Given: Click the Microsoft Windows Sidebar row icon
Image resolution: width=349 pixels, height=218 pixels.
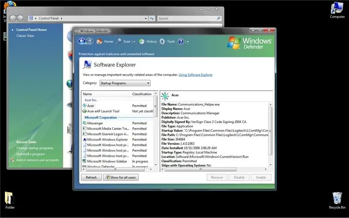Looking at the screenshot, I should (85, 161).
